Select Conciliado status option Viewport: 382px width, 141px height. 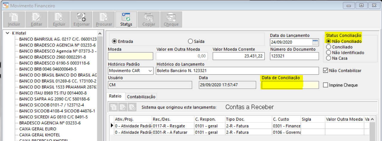[x=339, y=47]
